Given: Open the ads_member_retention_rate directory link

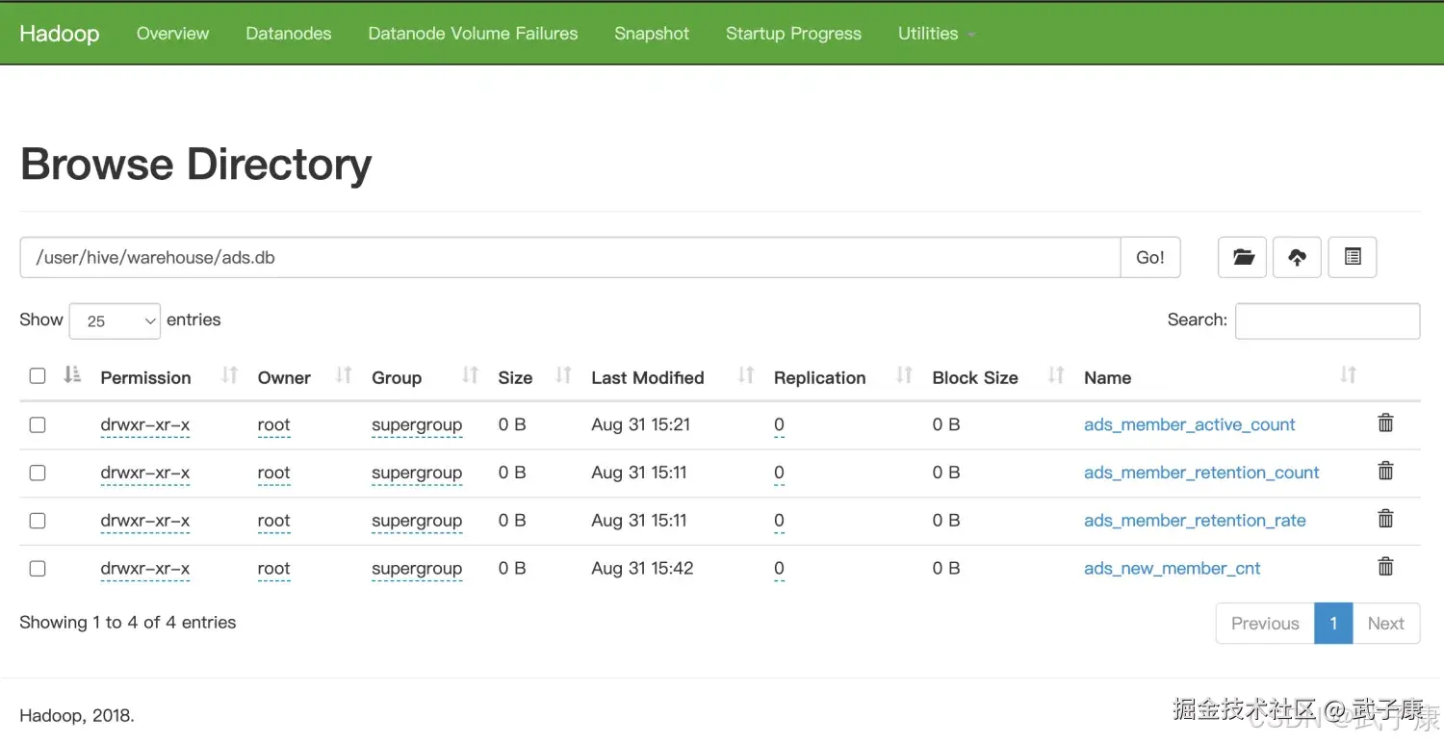Looking at the screenshot, I should 1194,521.
